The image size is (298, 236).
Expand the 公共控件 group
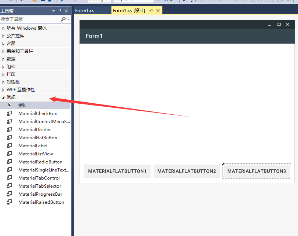(3, 36)
